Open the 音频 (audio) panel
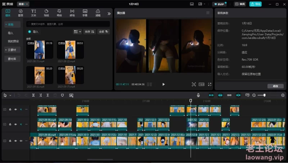 pyautogui.click(x=21, y=13)
